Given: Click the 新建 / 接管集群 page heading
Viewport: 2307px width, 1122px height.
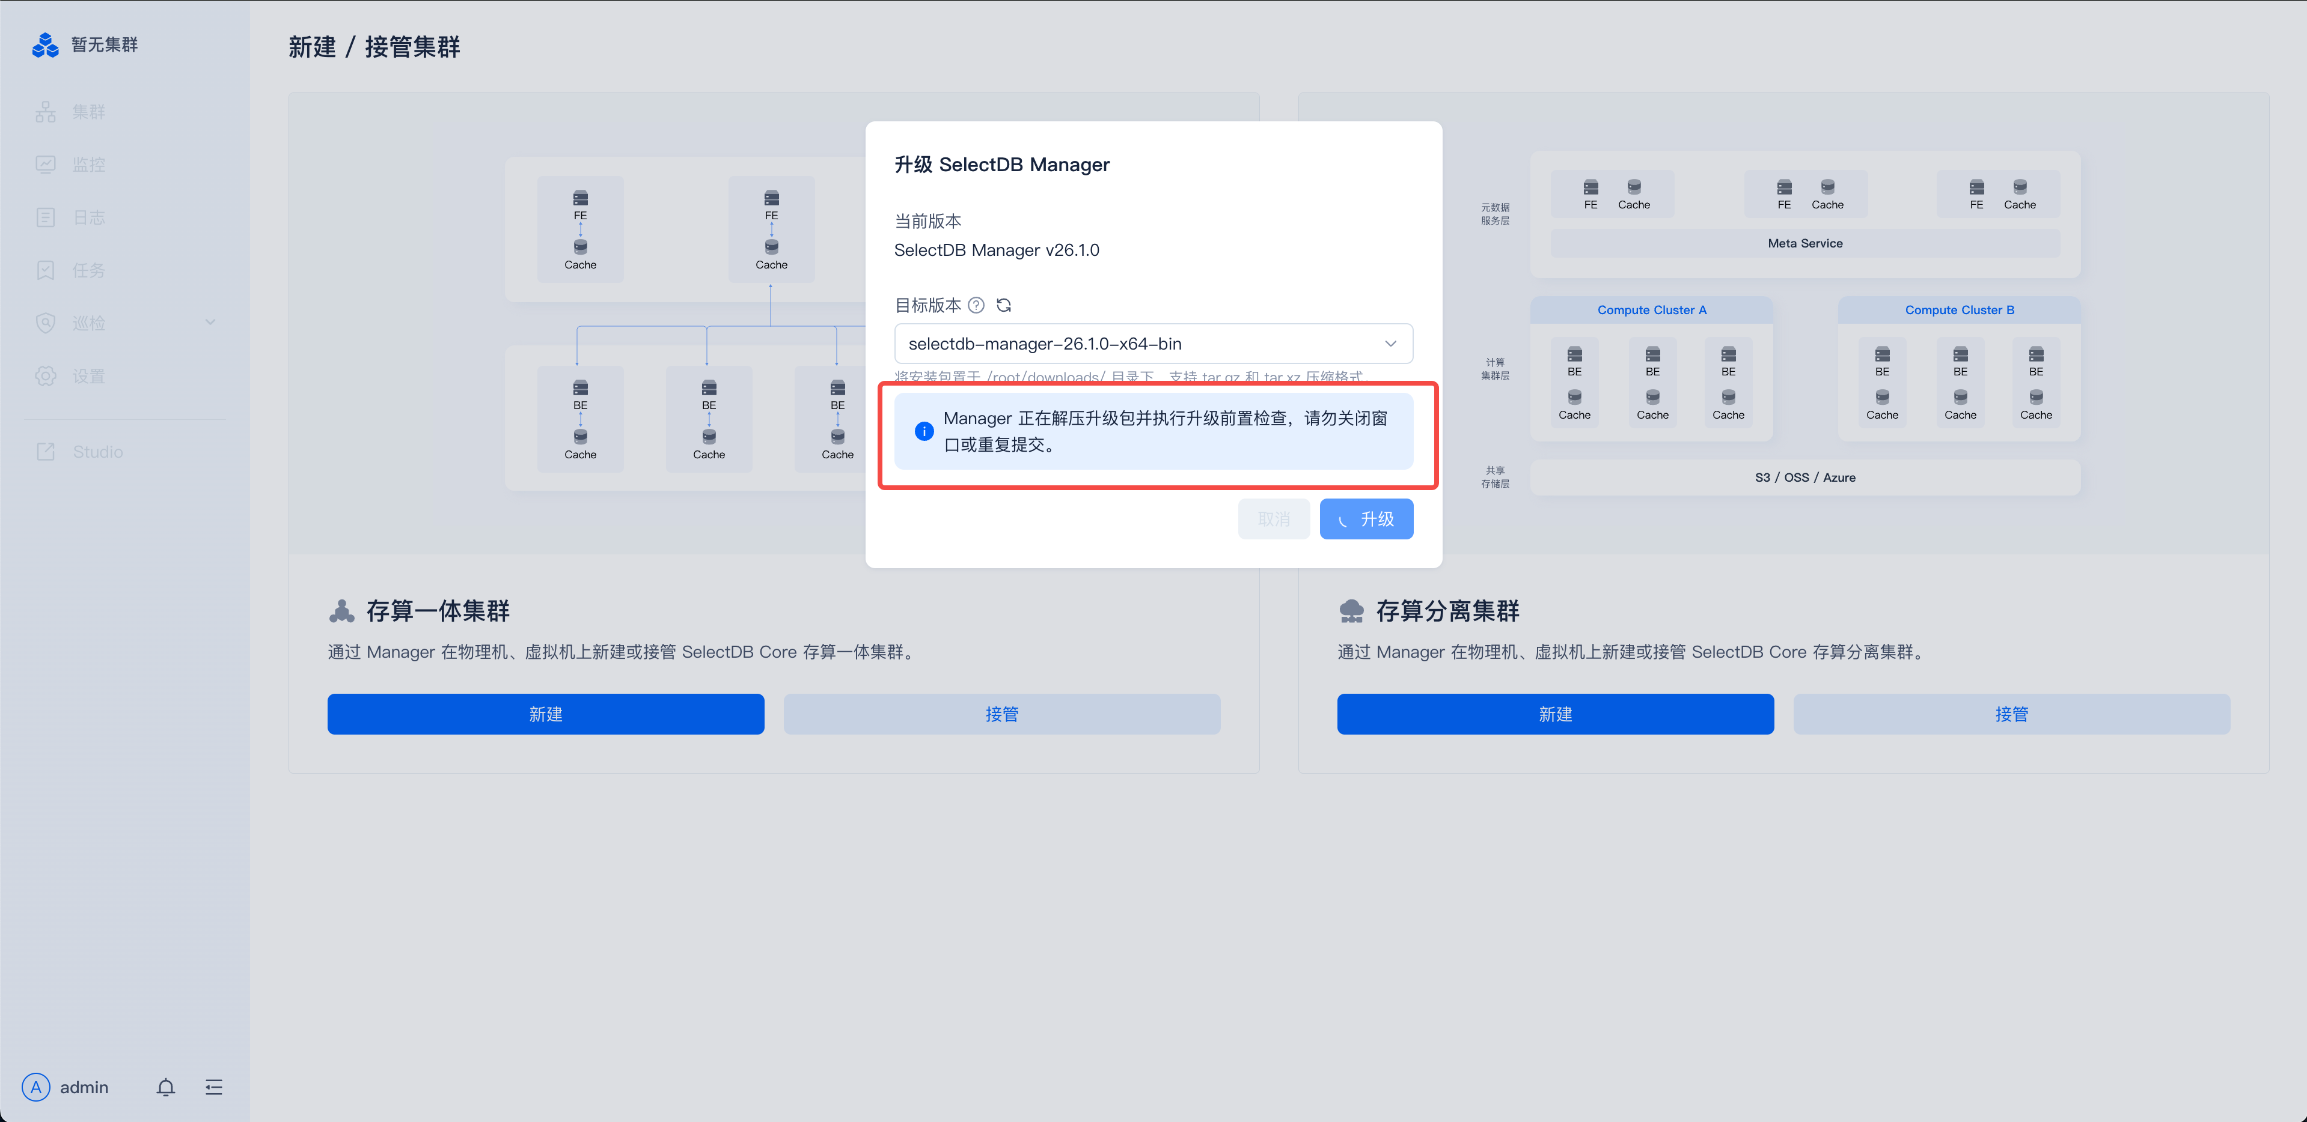Looking at the screenshot, I should click(x=374, y=47).
